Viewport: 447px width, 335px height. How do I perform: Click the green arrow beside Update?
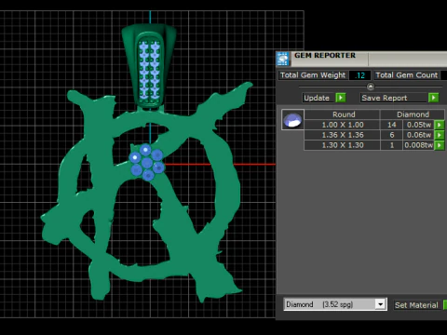[x=341, y=98]
